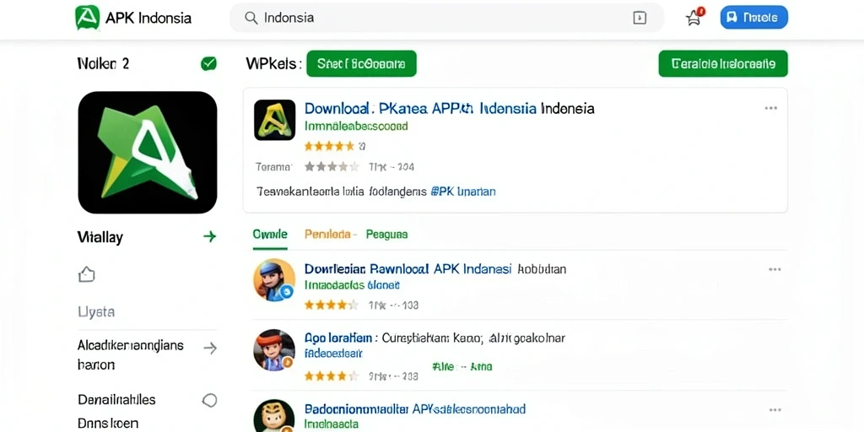Open the featured app icon in top card
Screen dimensions: 864x432
274,120
